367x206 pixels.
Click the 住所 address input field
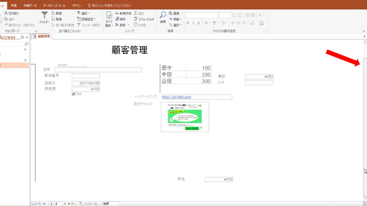point(98,70)
